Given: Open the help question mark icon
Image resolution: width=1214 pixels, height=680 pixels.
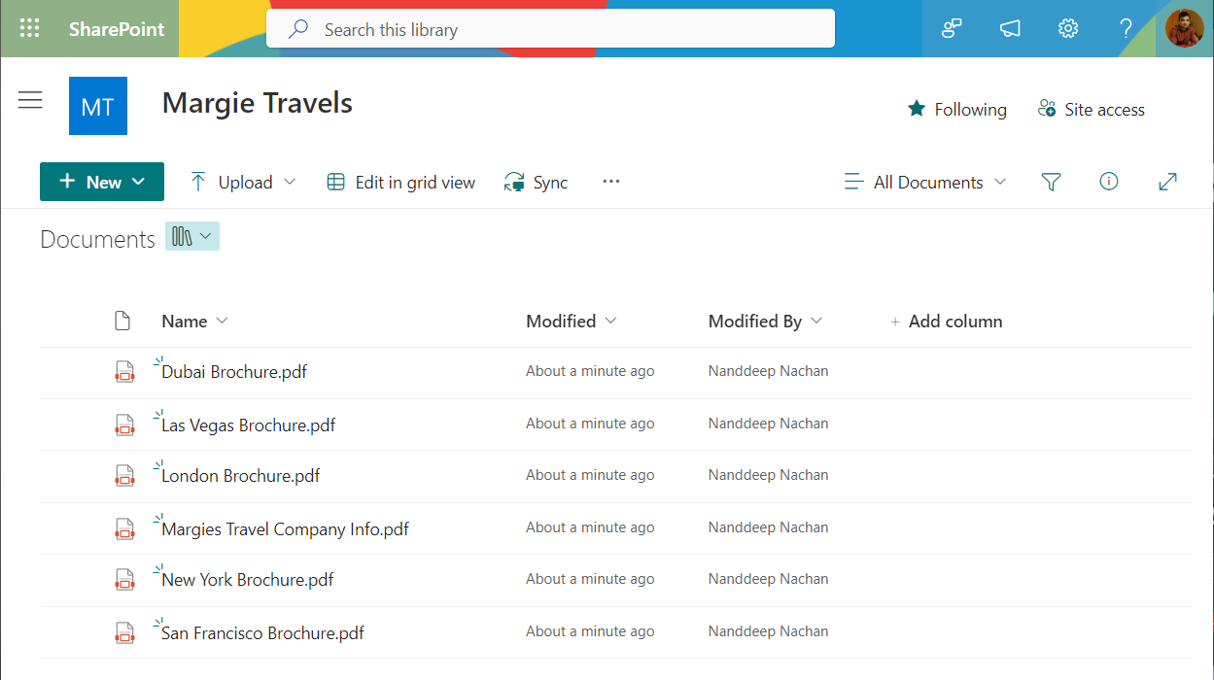Looking at the screenshot, I should coord(1126,28).
